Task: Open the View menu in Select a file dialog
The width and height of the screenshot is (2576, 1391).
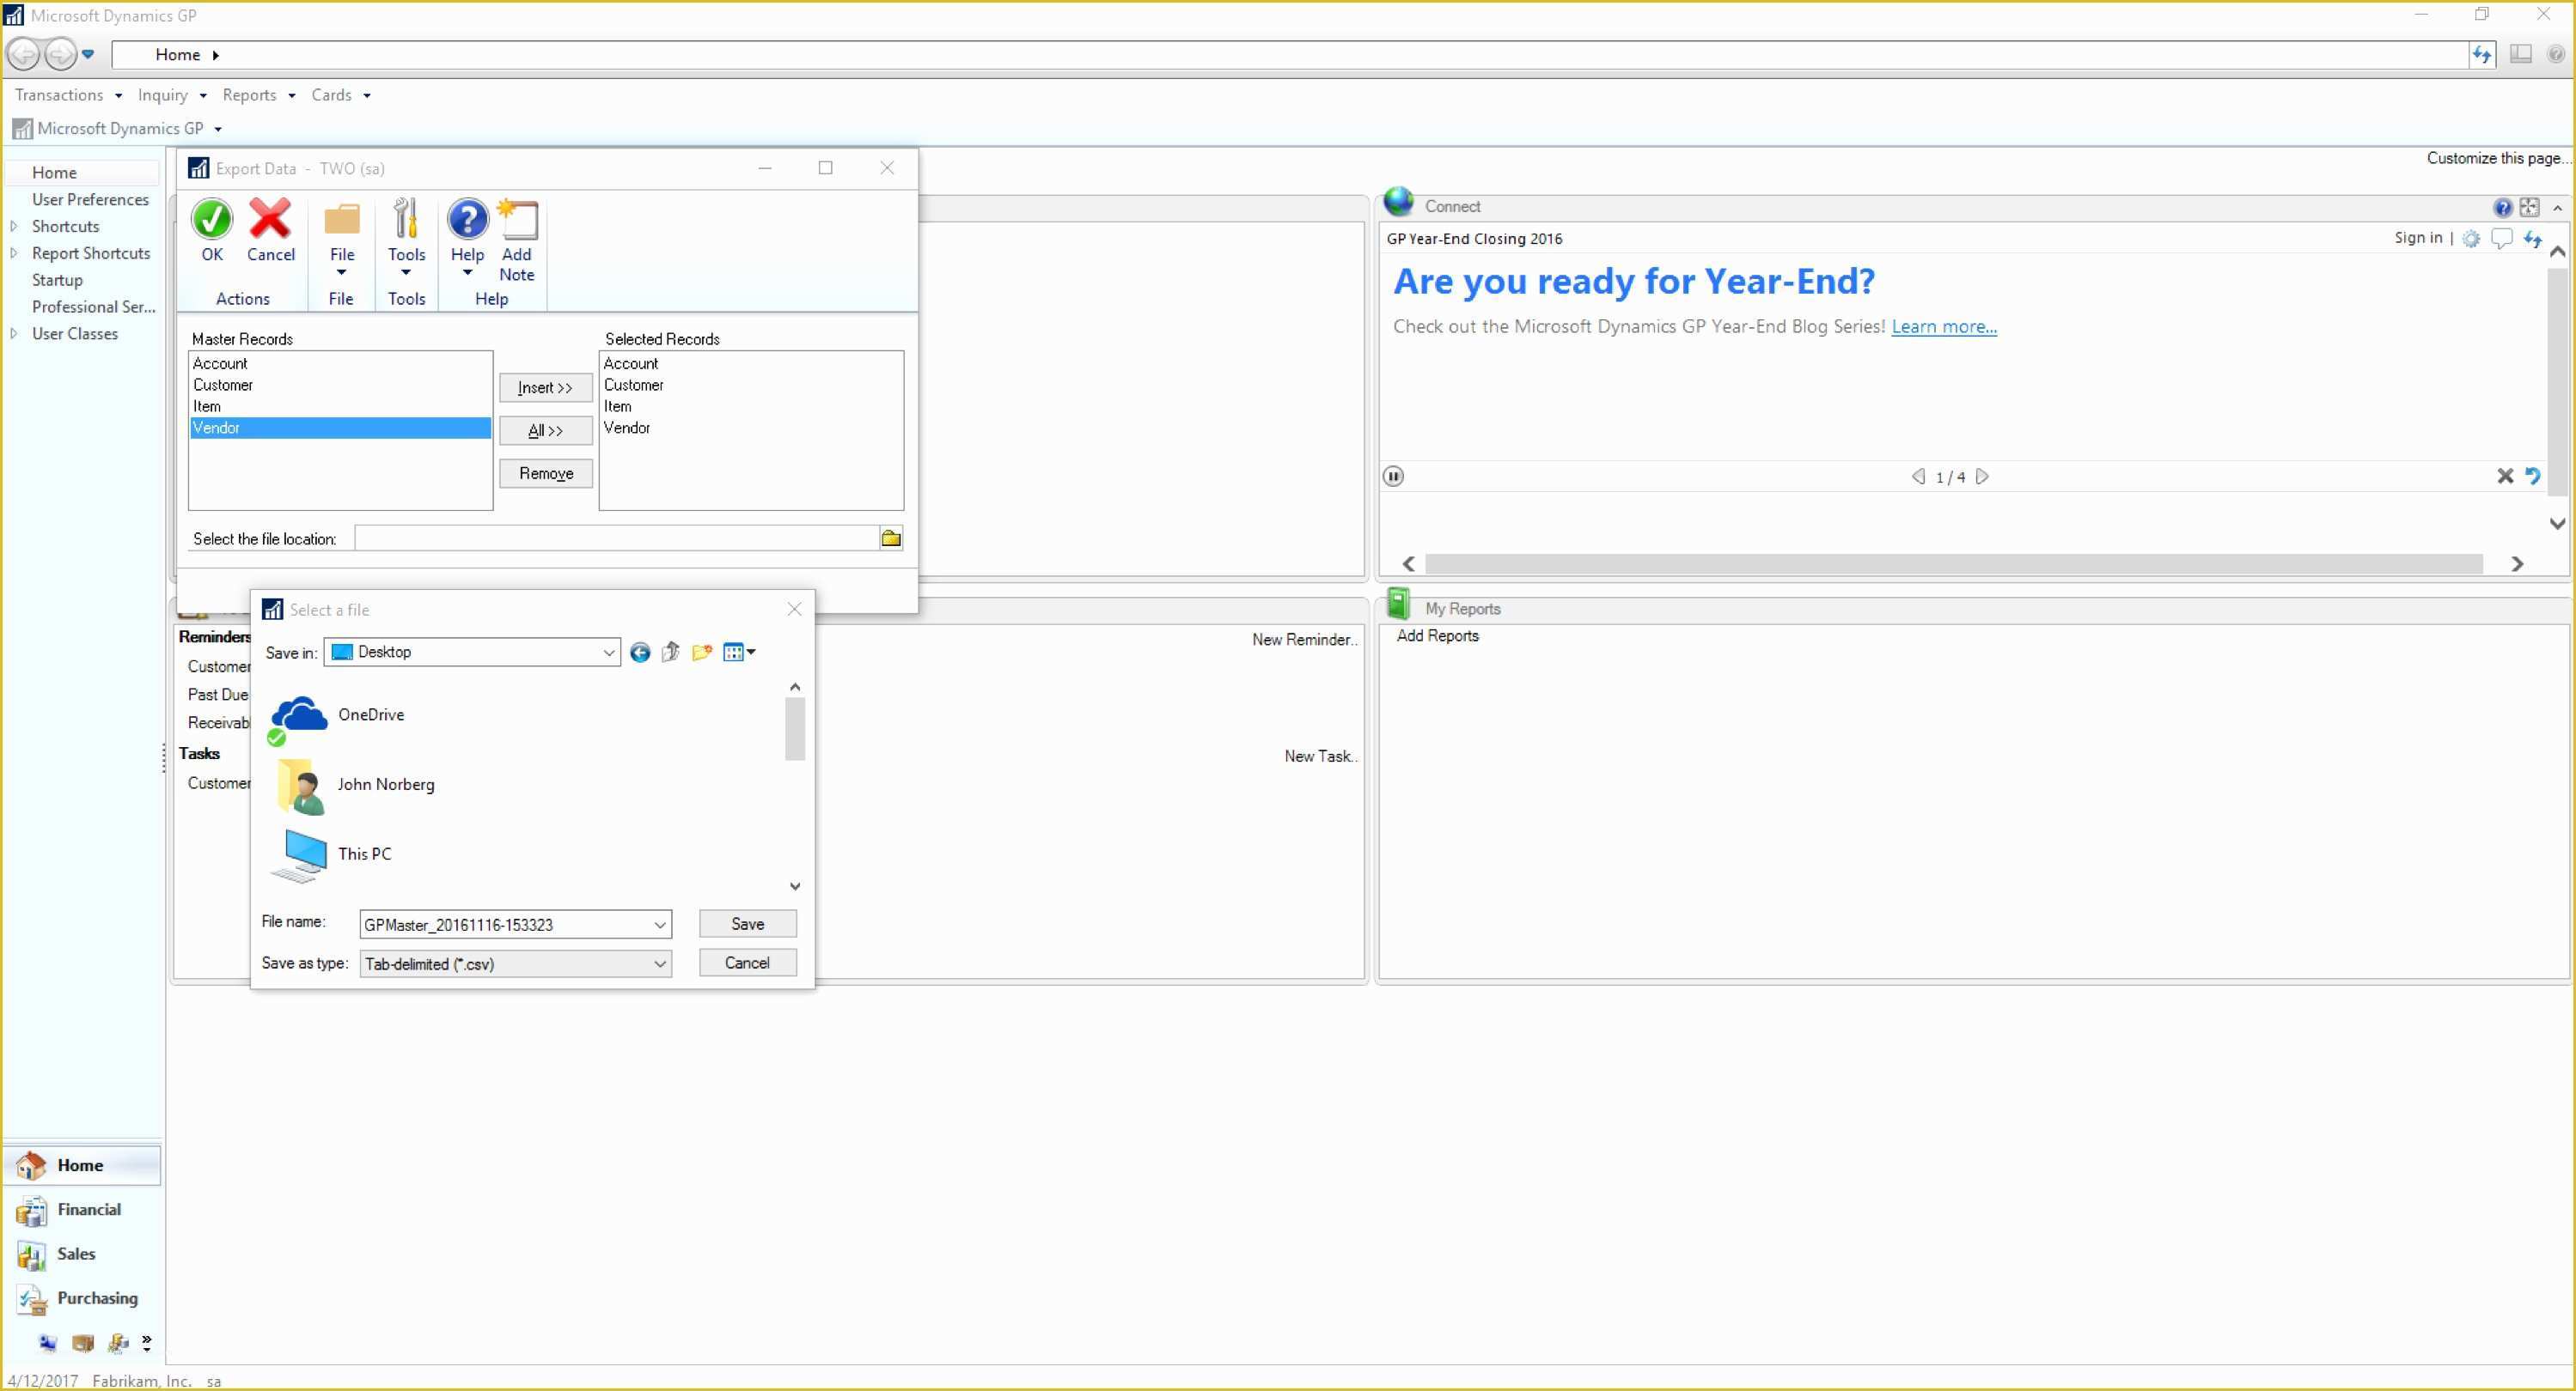Action: [x=739, y=653]
